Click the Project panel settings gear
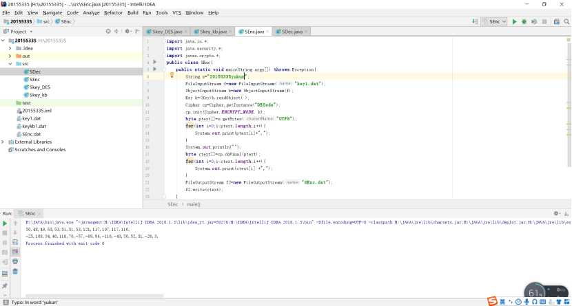572x306 pixels. coord(127,32)
